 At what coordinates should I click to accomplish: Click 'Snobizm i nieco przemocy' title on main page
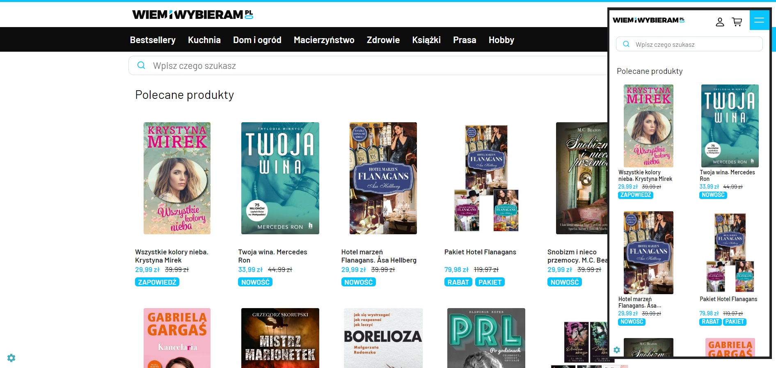coord(577,256)
